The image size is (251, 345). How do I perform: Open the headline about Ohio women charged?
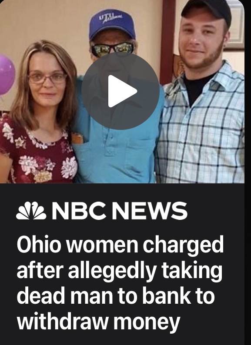click(x=120, y=283)
